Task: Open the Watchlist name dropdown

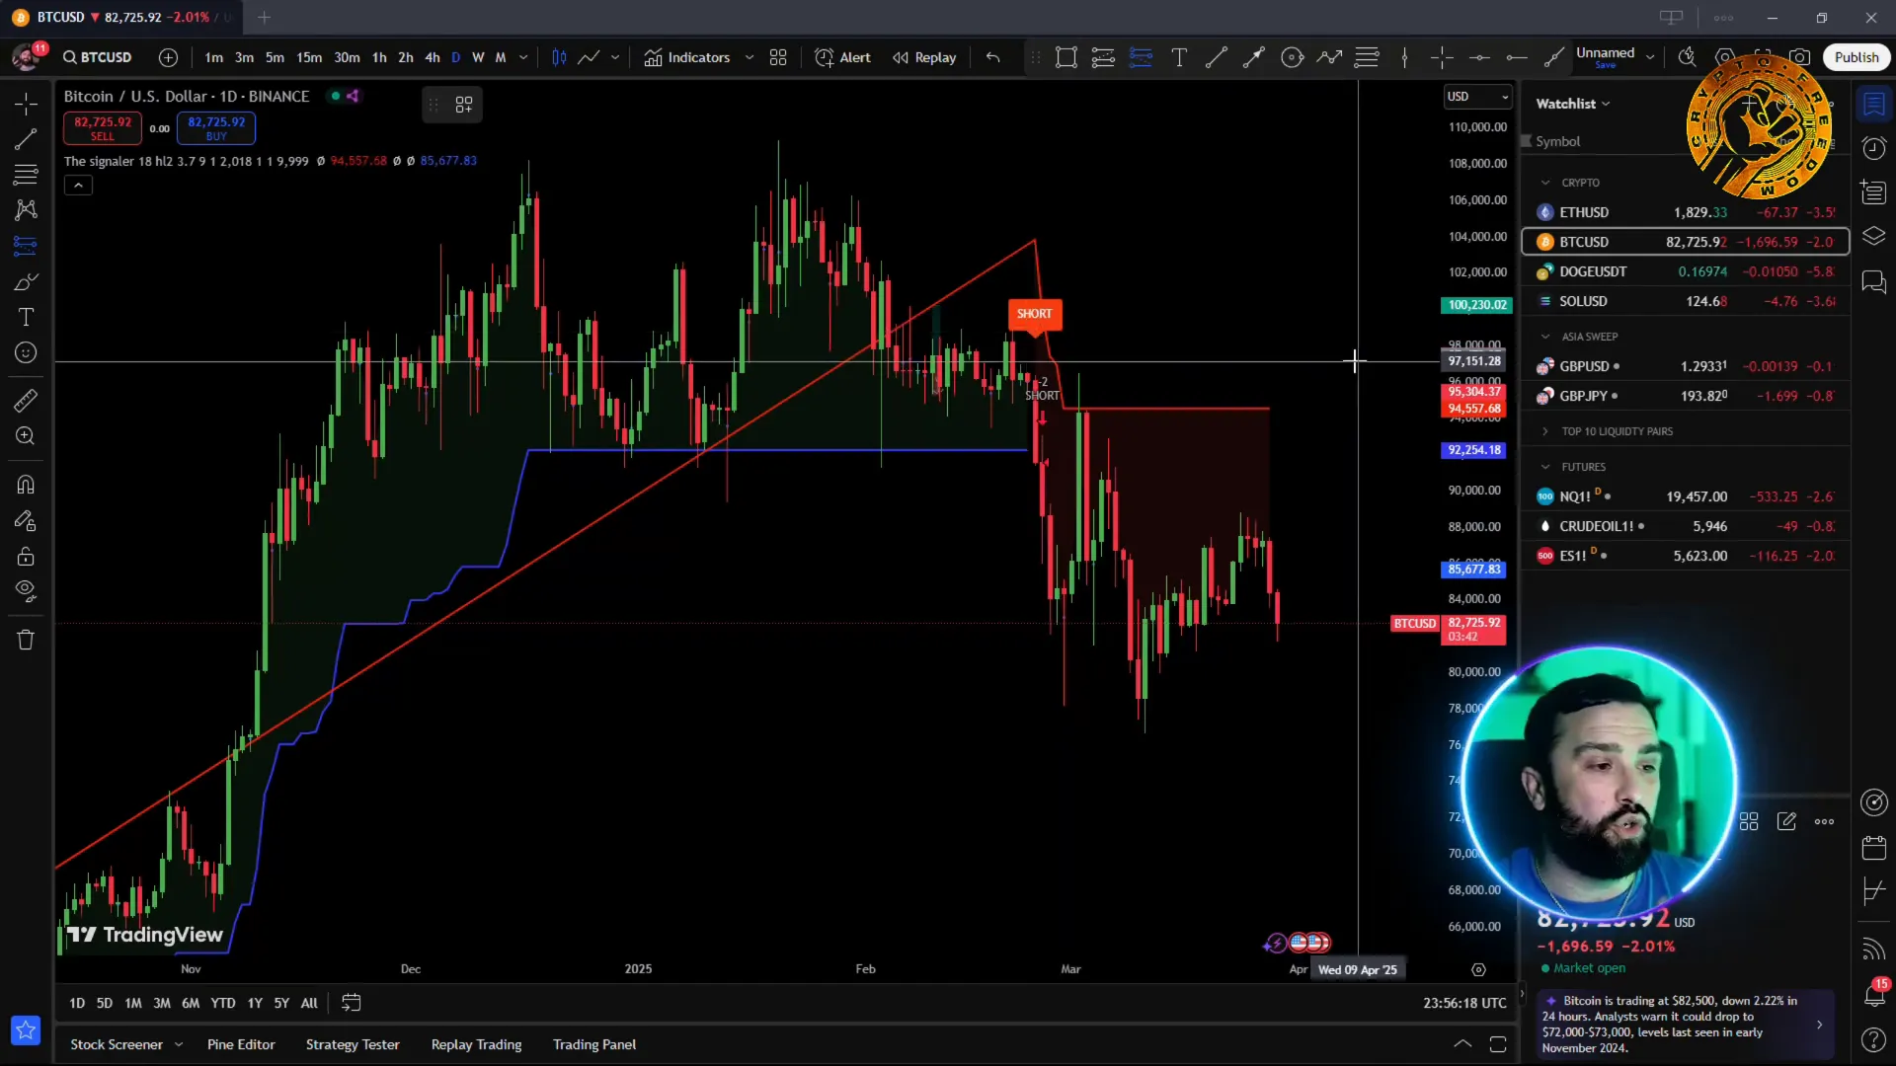Action: [1573, 104]
